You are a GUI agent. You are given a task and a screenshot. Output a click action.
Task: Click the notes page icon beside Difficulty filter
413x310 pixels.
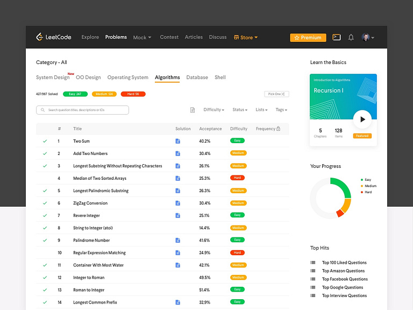click(x=193, y=110)
